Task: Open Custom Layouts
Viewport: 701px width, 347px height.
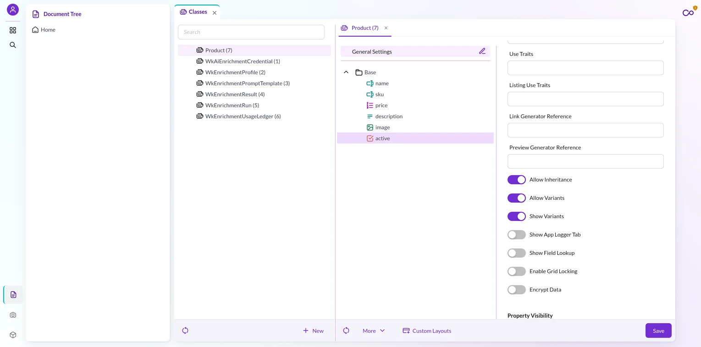Action: click(427, 330)
